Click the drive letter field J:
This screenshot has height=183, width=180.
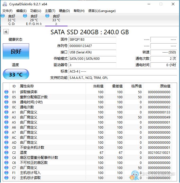(x=93, y=65)
